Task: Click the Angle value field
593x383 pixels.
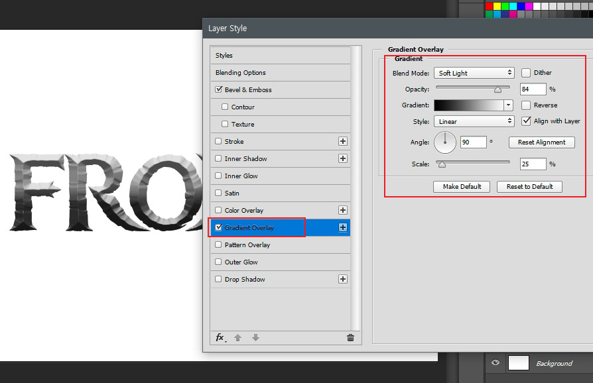Action: [x=473, y=142]
